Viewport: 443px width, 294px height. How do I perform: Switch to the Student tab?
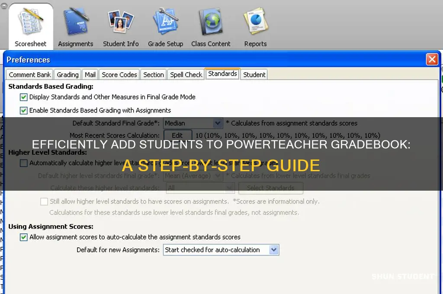254,75
